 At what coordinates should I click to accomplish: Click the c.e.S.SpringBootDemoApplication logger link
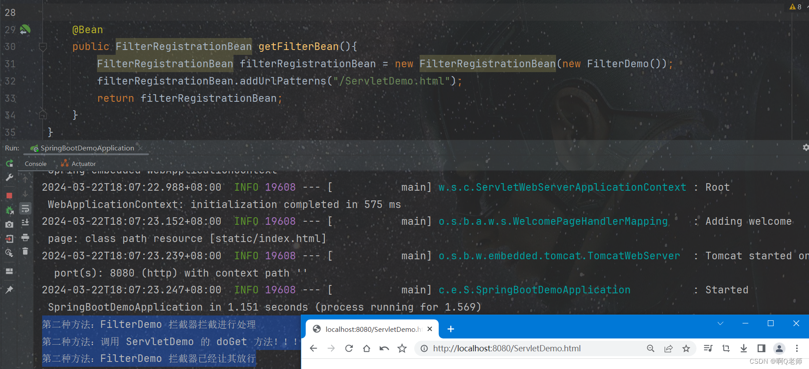[534, 290]
